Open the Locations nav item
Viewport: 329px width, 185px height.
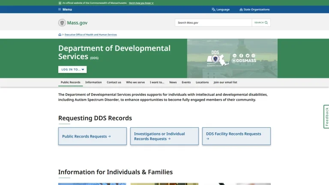(x=202, y=82)
